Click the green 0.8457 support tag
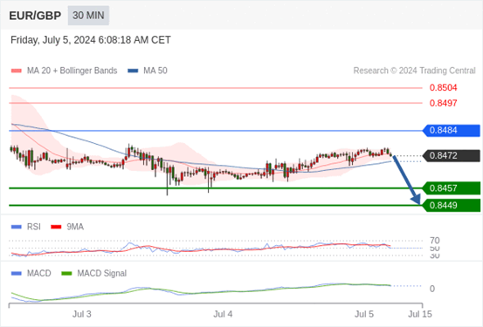 (452, 188)
